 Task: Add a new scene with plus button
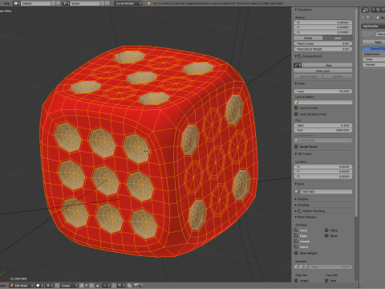103,3
